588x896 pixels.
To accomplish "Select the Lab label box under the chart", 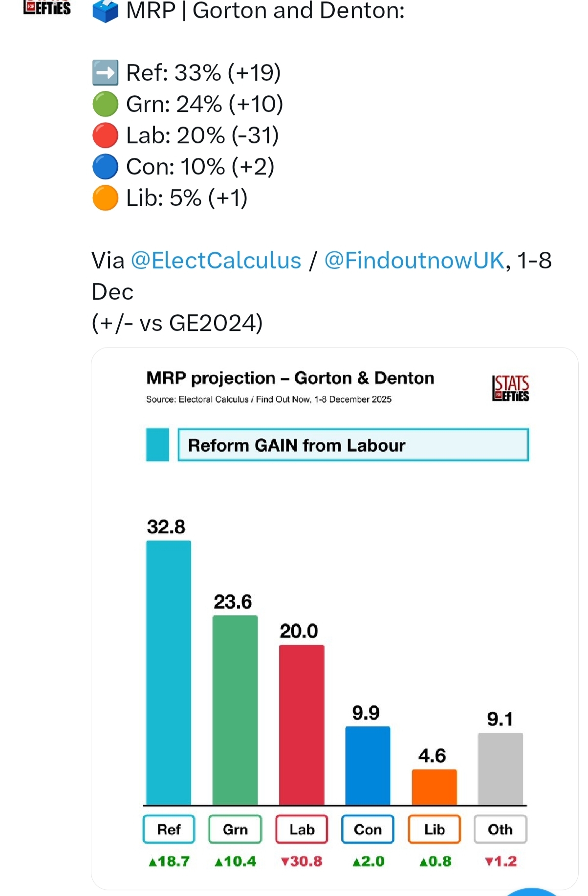I will pyautogui.click(x=302, y=829).
